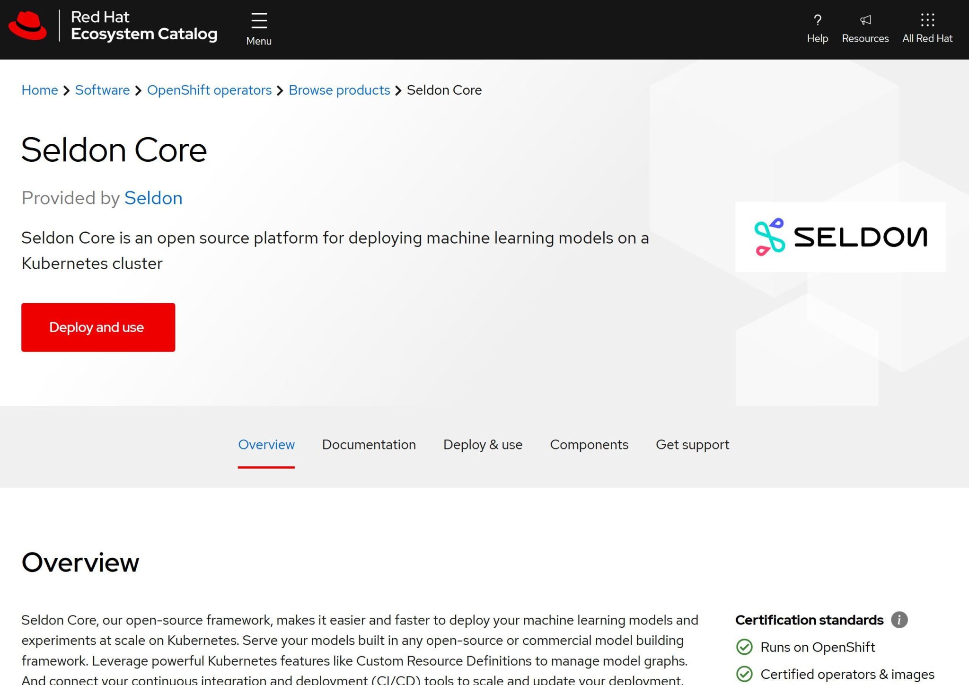Go to Home breadcrumb
Image resolution: width=969 pixels, height=685 pixels.
40,90
